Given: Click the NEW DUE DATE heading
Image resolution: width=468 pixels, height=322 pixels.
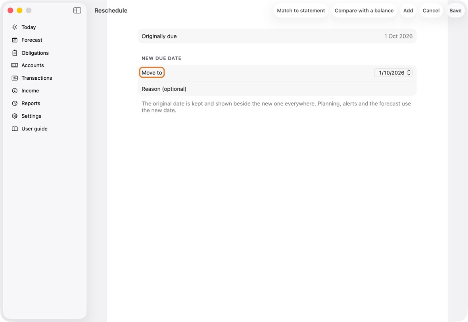Looking at the screenshot, I should pos(161,58).
